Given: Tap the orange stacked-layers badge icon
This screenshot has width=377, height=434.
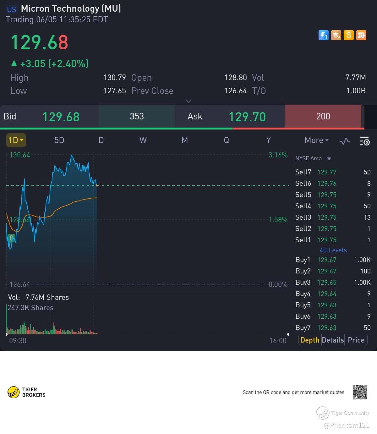Looking at the screenshot, I should coord(336,35).
